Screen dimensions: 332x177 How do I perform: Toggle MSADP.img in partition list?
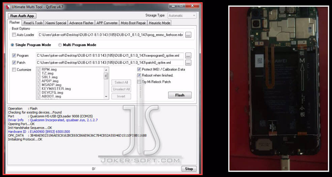pyautogui.click(x=39, y=85)
